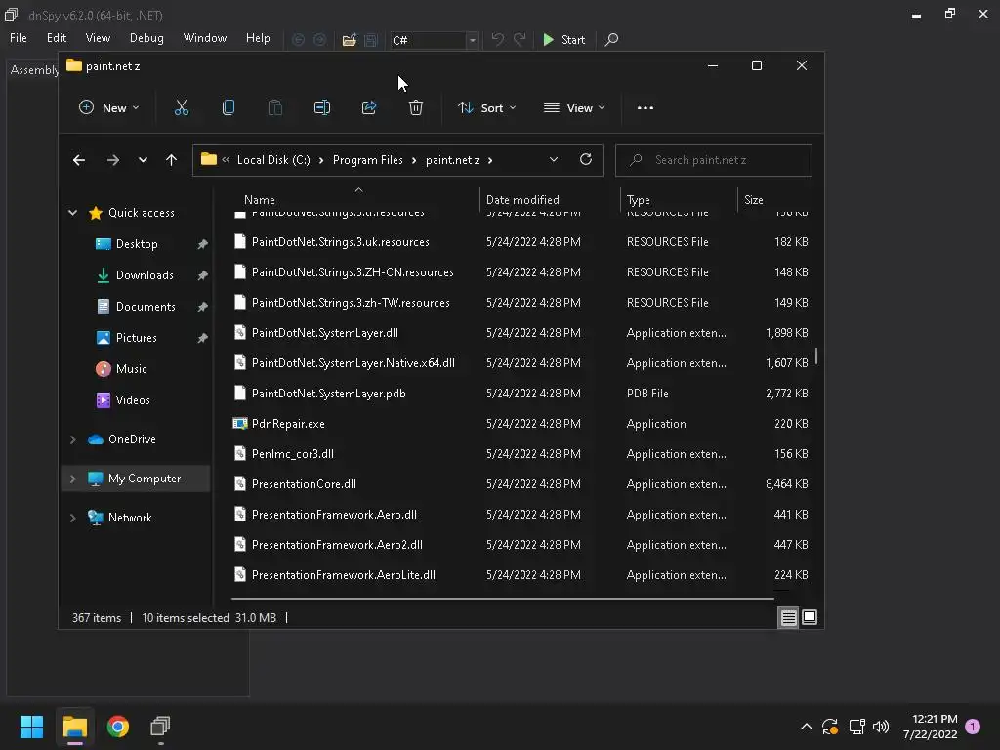Click the Search paint.net z field
This screenshot has height=750, width=1000.
pos(714,160)
